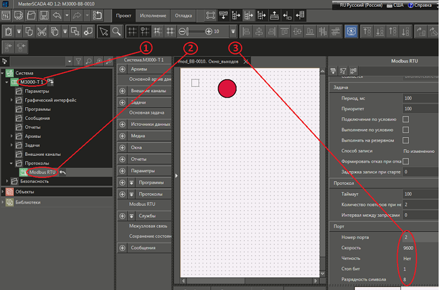Expand the Медиа section with plus button
Screen dimensions: 439x290
[x=122, y=136]
